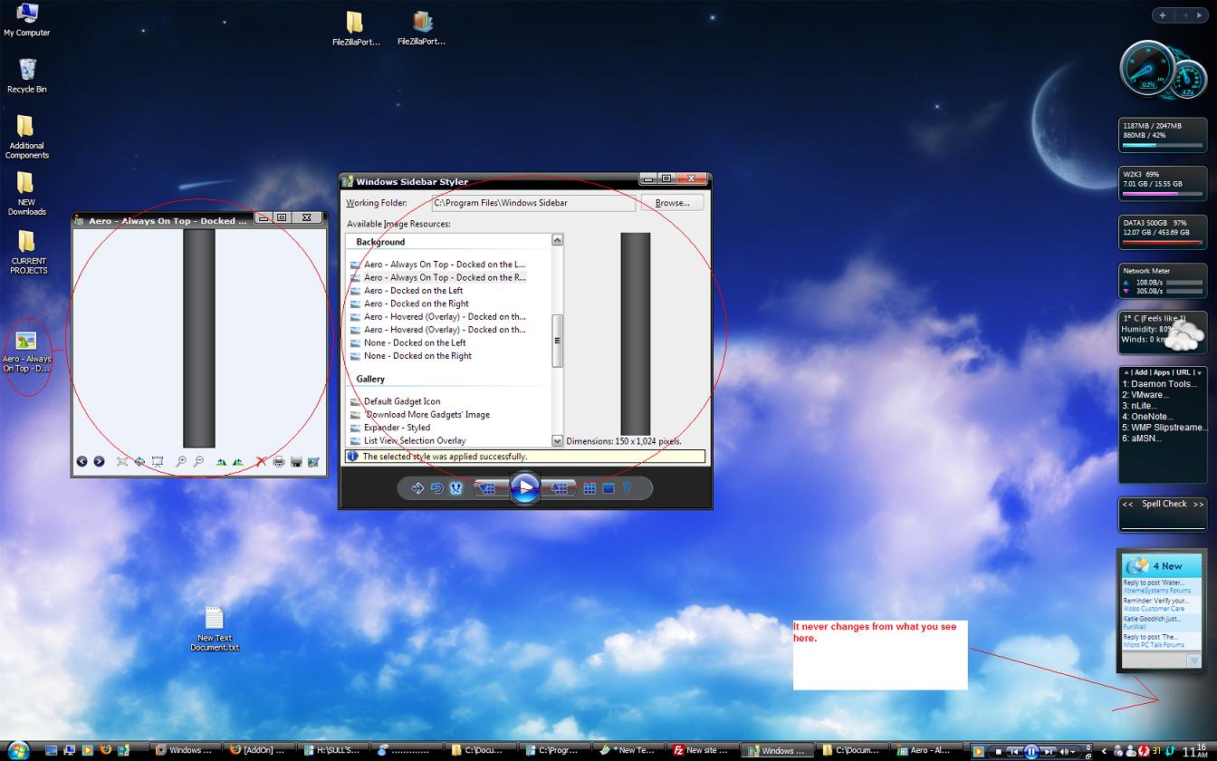
Task: Click the Add link in app launcher gadget
Action: point(1140,372)
